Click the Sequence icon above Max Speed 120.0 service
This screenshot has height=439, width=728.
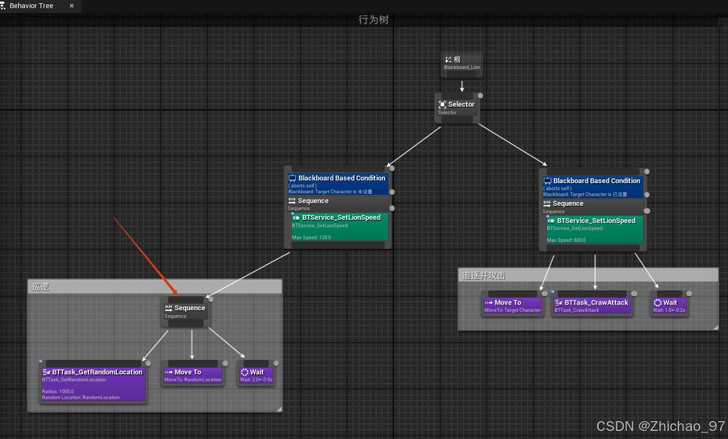click(x=292, y=201)
